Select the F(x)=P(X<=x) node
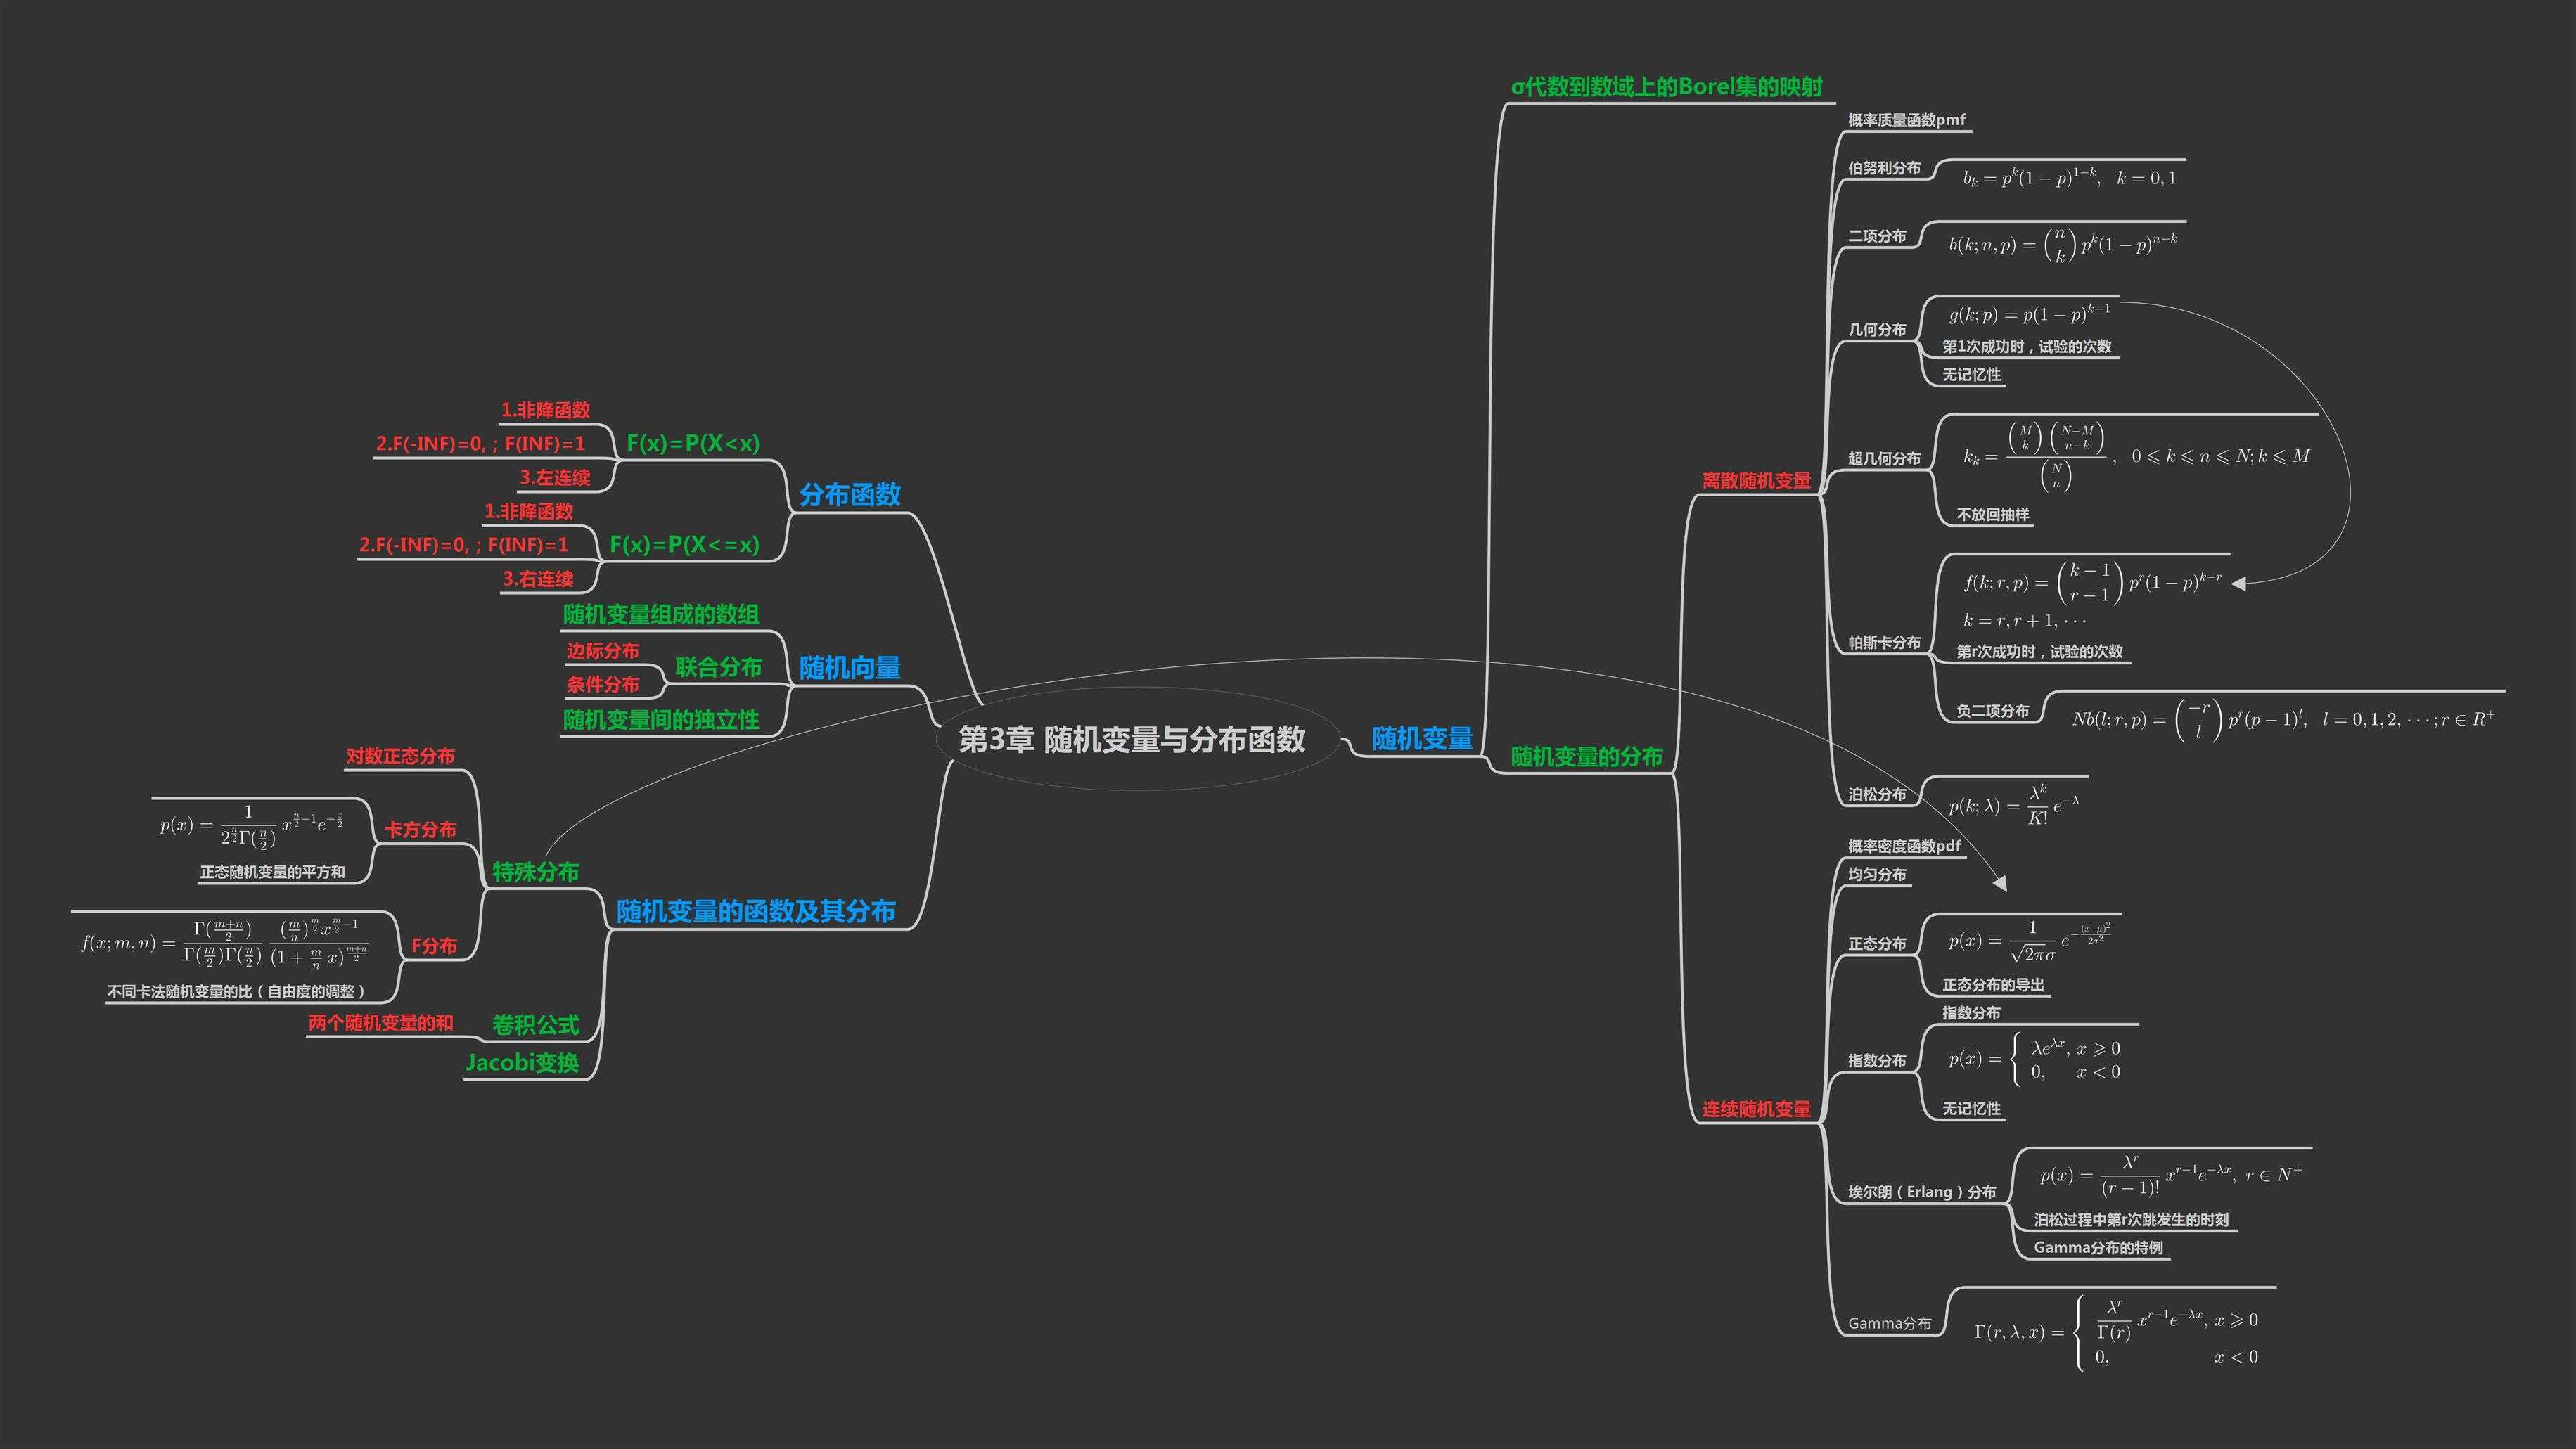The image size is (2576, 1449). (x=684, y=544)
